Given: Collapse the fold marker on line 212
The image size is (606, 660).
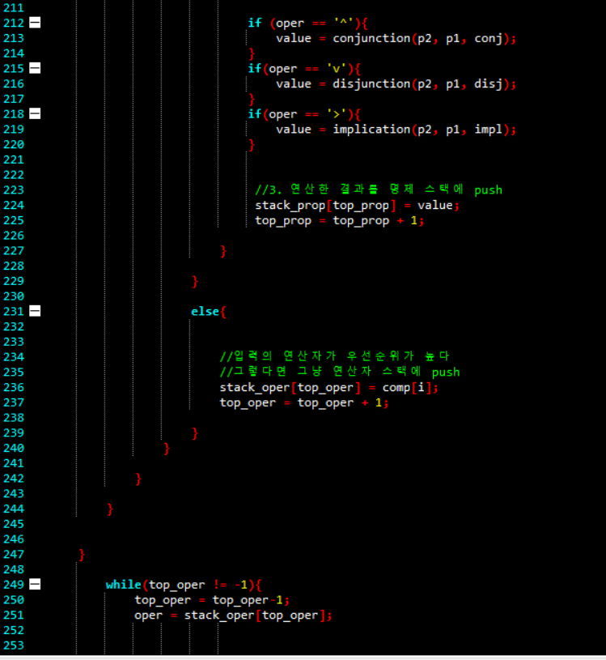Looking at the screenshot, I should tap(35, 23).
